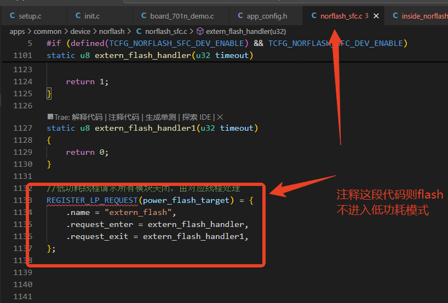Select the board_701n_demo.c tab
This screenshot has height=303, width=448.
click(182, 16)
